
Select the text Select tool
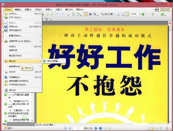pos(94,14)
